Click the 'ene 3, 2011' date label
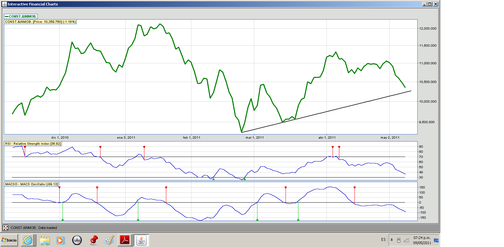Screen dimensions: 504x247 click(x=126, y=138)
